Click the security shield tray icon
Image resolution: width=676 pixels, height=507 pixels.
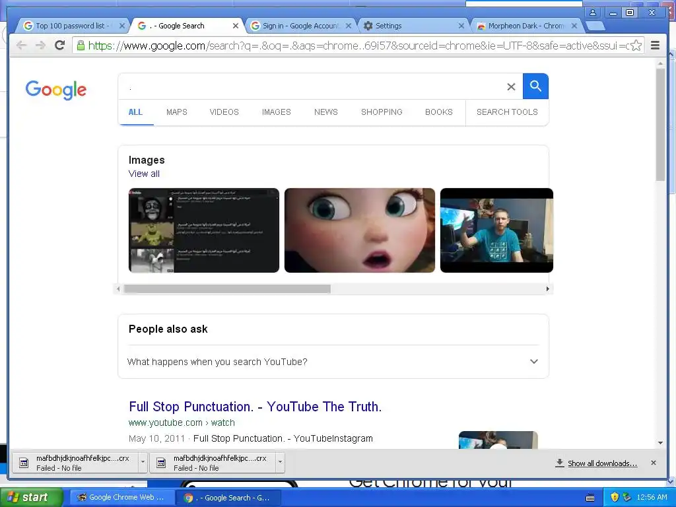click(615, 497)
